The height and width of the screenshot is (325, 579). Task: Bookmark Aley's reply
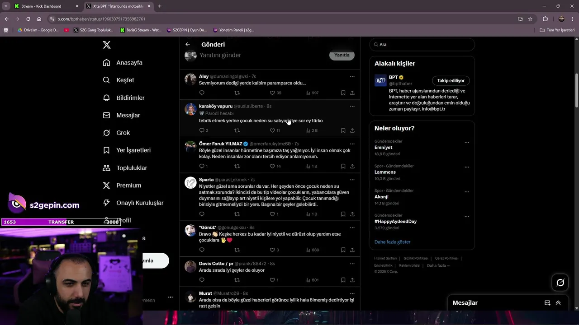[x=343, y=93]
